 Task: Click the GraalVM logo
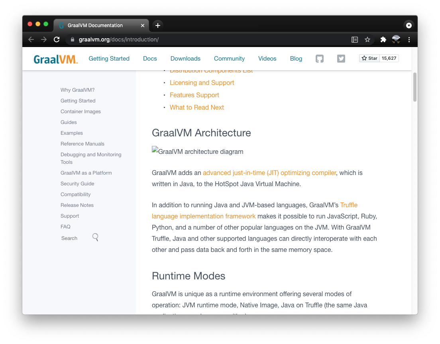[x=55, y=59]
